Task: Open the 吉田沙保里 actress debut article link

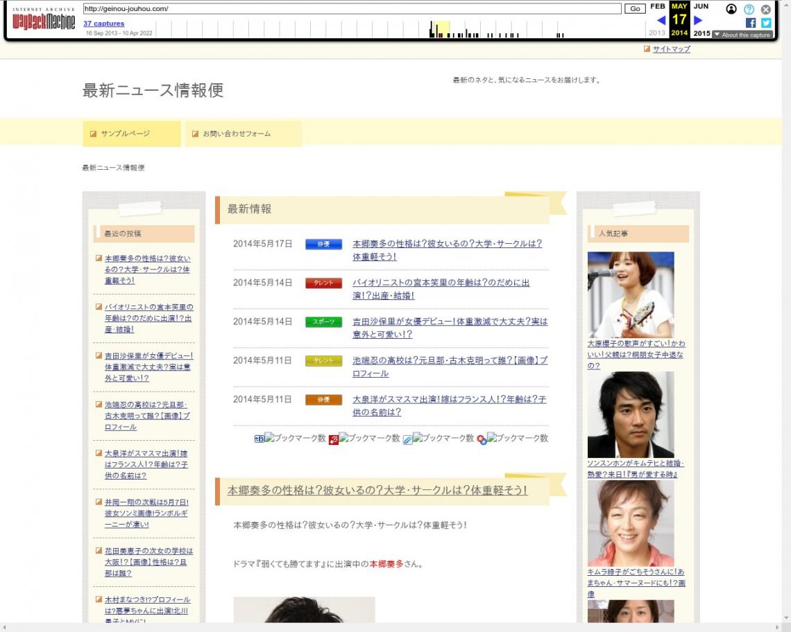Action: click(x=450, y=328)
